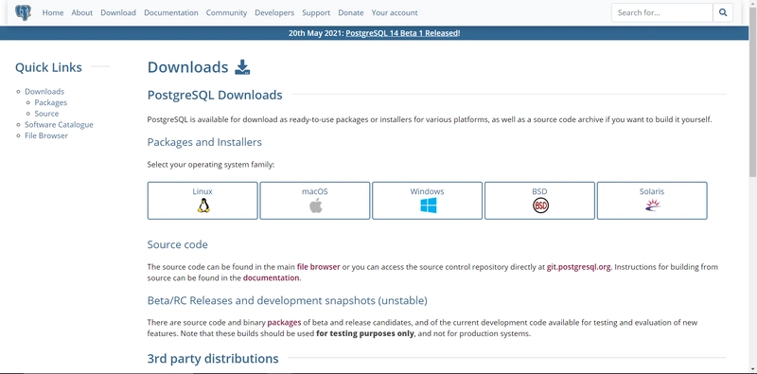
Task: Click the red BSD logo icon
Action: [x=540, y=205]
